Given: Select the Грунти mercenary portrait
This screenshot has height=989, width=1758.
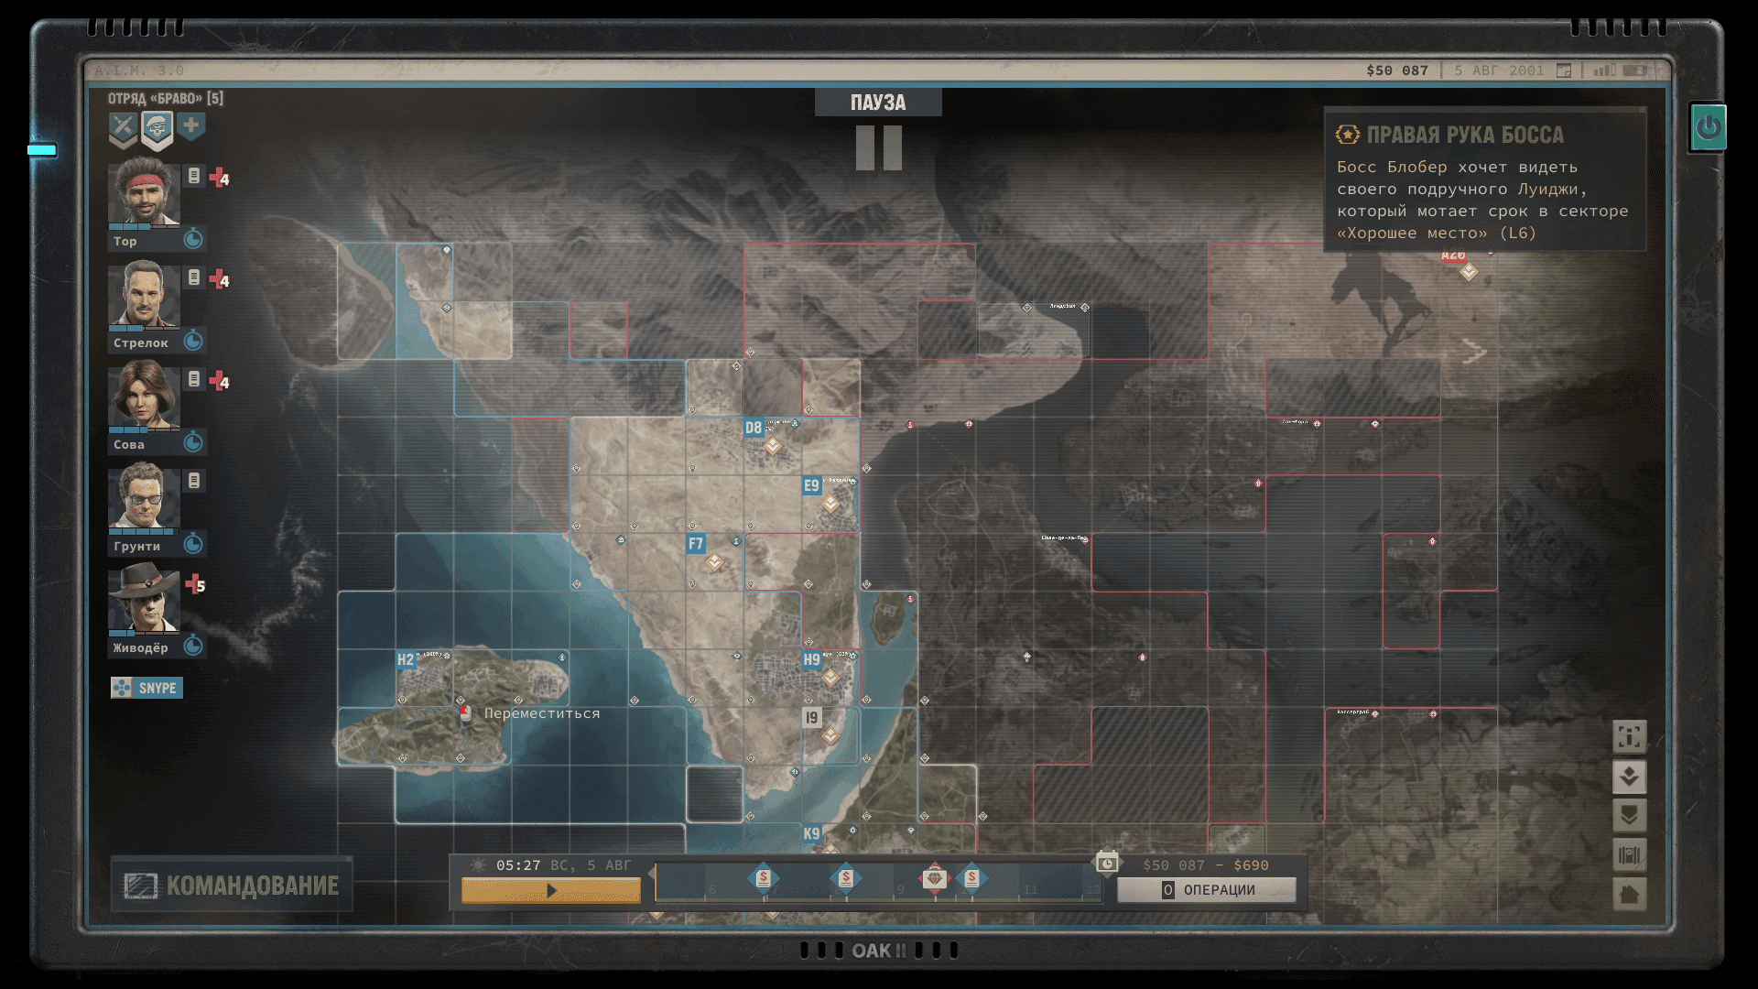Looking at the screenshot, I should (x=144, y=496).
